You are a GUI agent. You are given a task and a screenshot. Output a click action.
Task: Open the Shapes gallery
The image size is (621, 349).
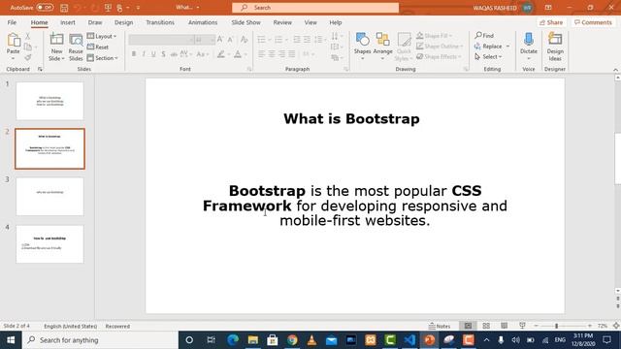362,47
